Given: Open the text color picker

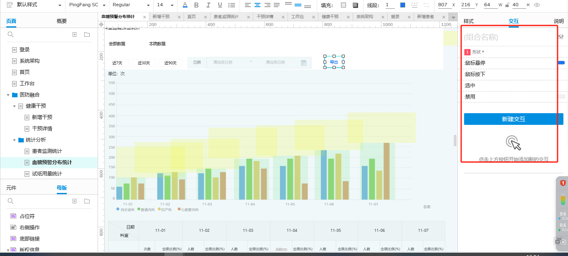Looking at the screenshot, I should click(185, 5).
